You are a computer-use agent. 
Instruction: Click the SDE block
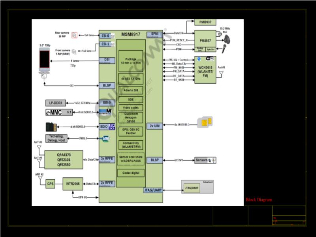pos(131,100)
